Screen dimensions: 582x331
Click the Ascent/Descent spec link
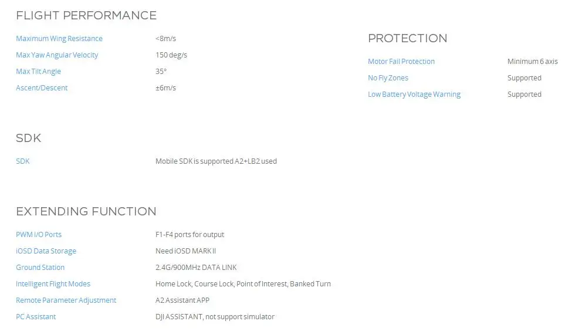[x=42, y=88]
